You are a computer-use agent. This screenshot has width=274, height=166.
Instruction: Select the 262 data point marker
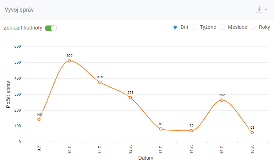point(222,100)
